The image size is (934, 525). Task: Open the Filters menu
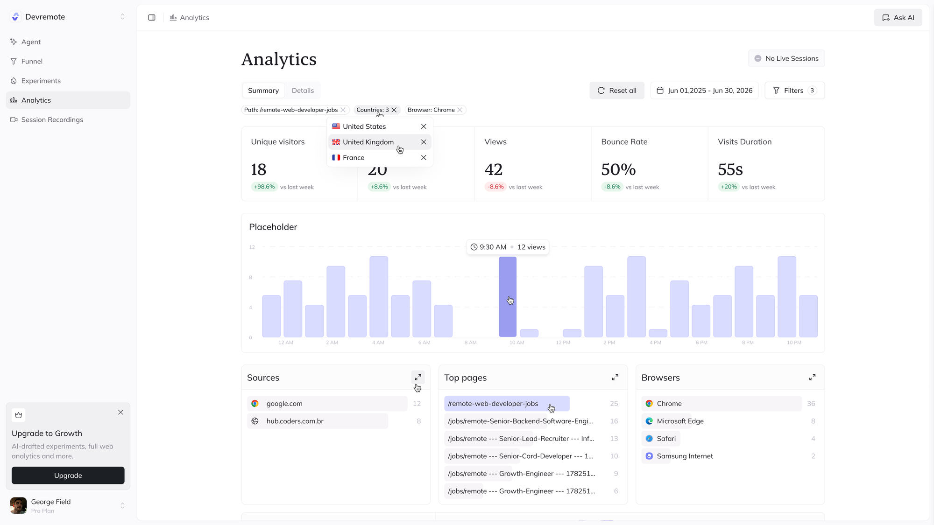(794, 91)
